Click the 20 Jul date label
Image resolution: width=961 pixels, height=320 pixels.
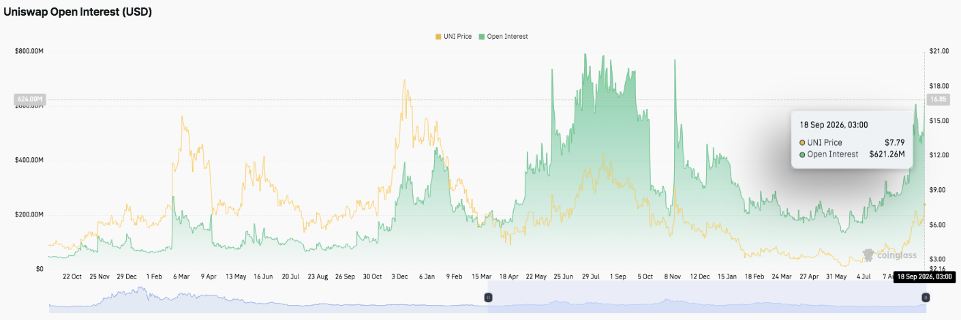point(290,277)
